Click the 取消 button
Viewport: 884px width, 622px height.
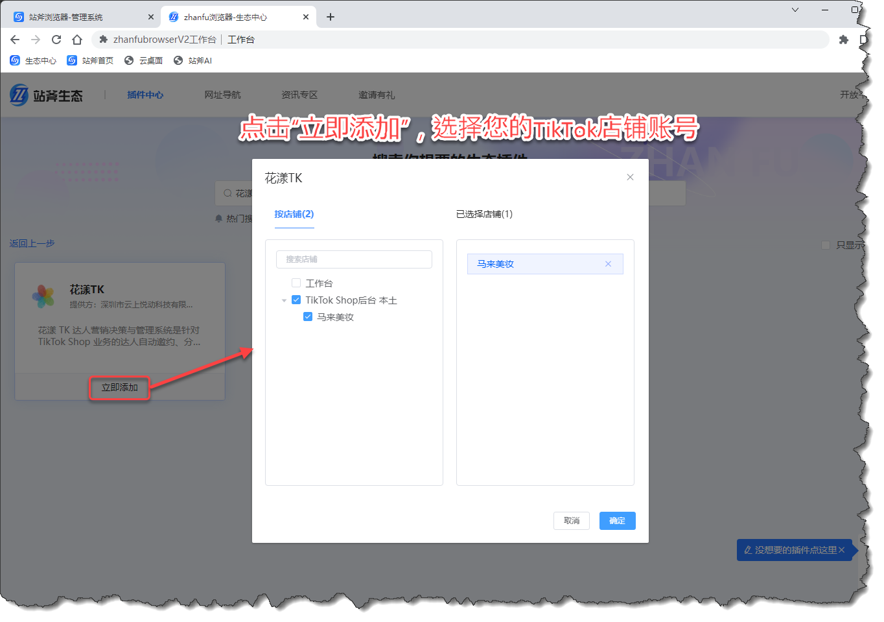(571, 521)
